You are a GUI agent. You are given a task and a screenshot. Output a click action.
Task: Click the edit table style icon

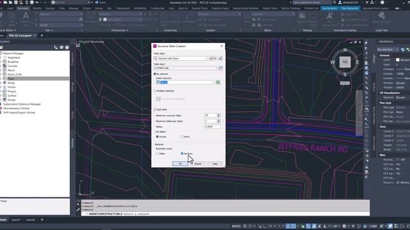pos(213,58)
